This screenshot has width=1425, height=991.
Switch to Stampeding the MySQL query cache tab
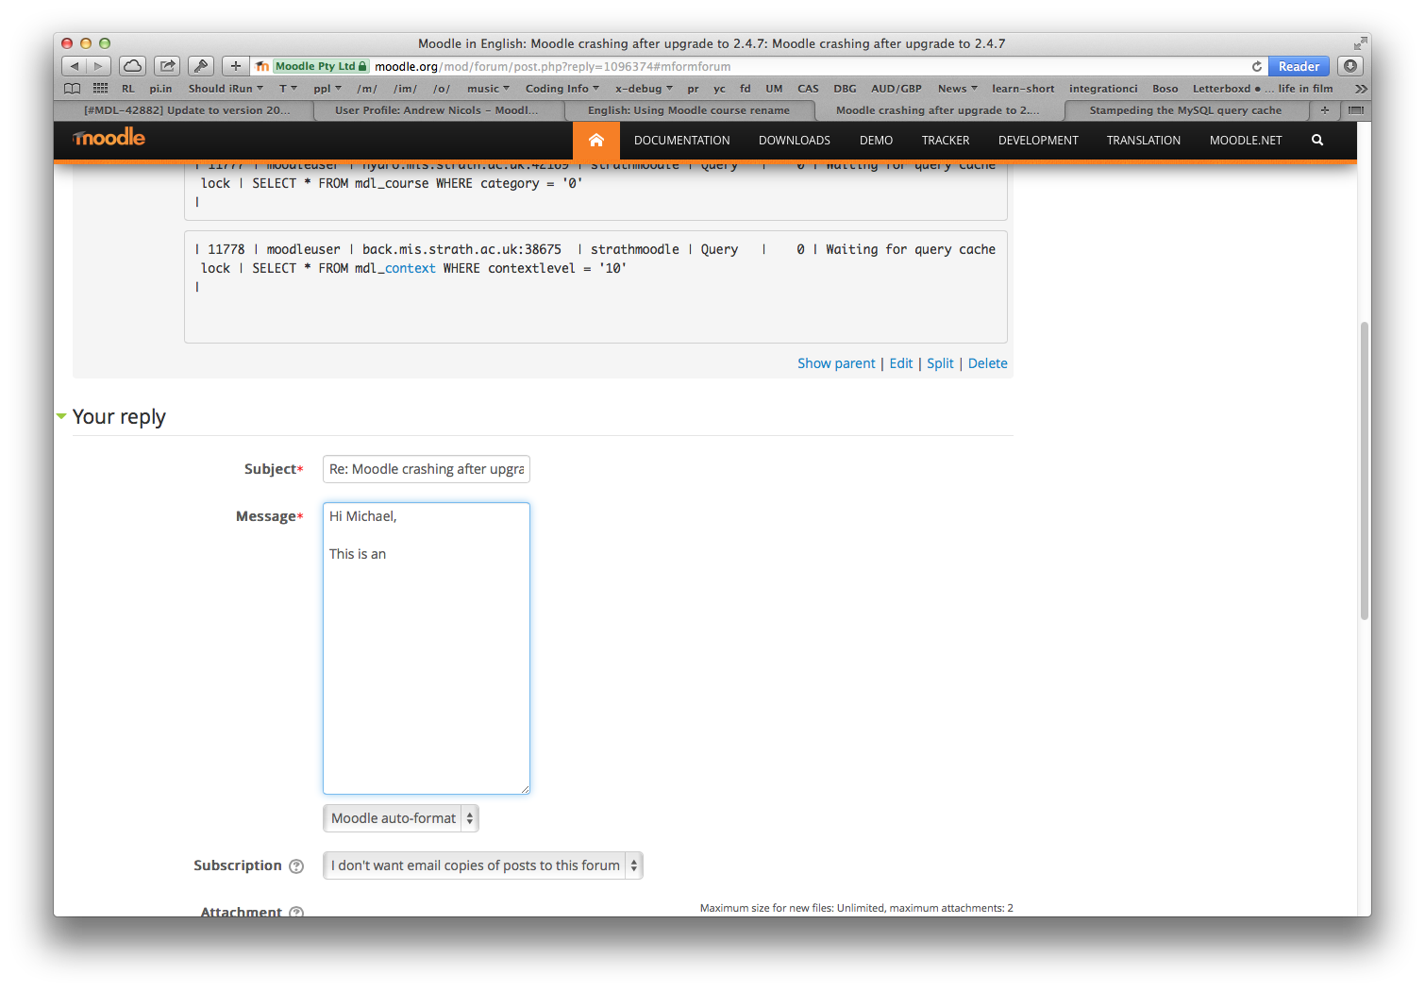pos(1185,110)
